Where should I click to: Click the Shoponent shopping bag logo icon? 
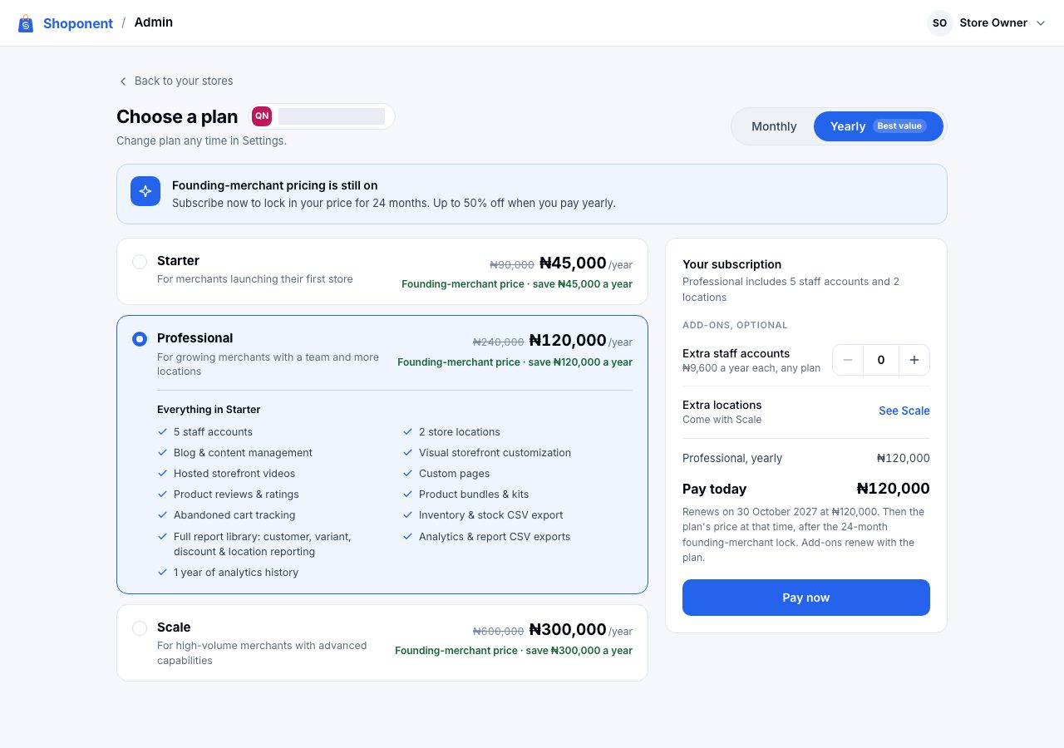pyautogui.click(x=26, y=23)
